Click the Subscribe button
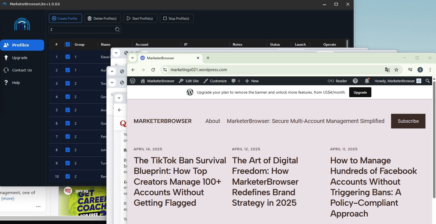This screenshot has width=436, height=224. click(408, 121)
